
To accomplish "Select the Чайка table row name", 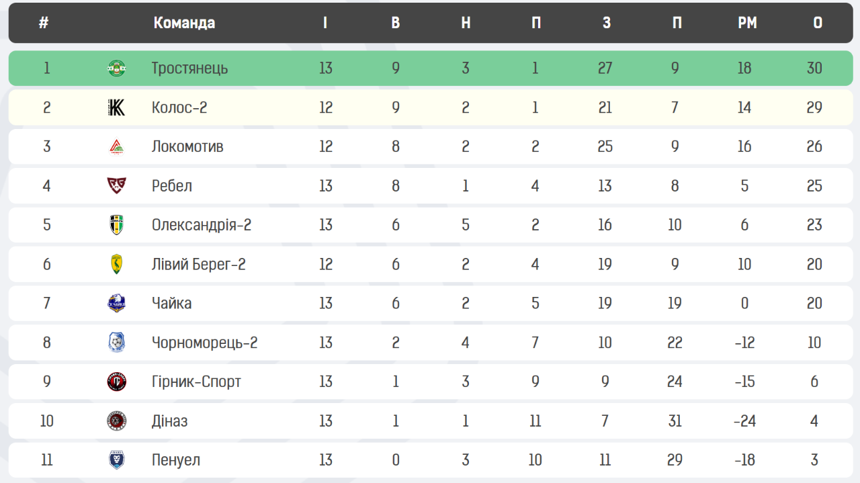I will (x=172, y=303).
